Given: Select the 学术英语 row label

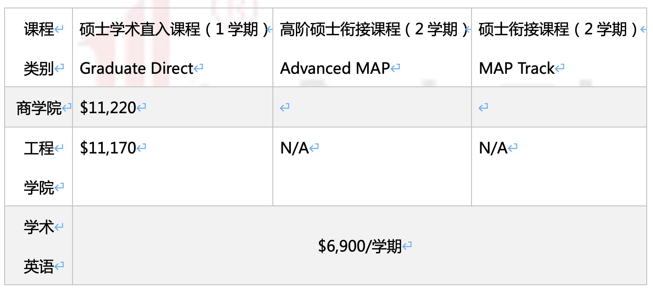Looking at the screenshot, I should tap(39, 247).
